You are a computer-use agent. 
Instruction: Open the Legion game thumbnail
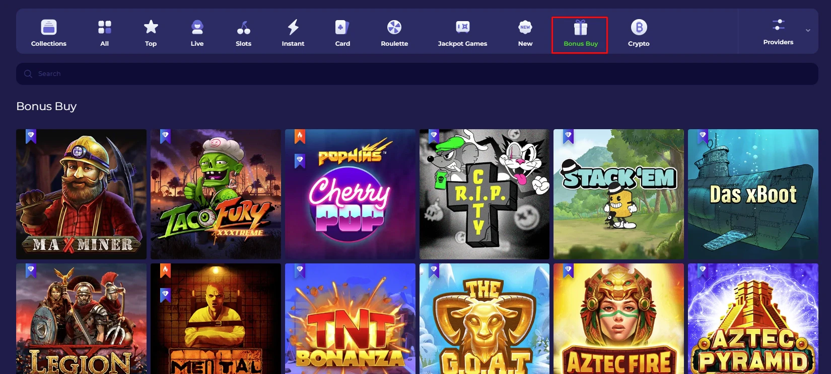pos(81,319)
